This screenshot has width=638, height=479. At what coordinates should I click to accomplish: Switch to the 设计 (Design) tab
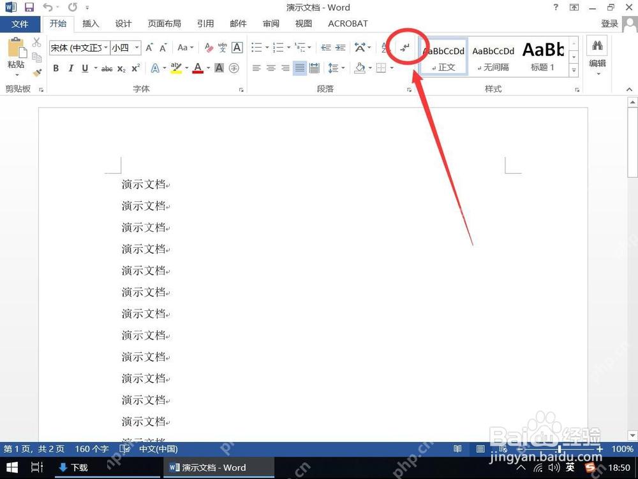(x=123, y=24)
